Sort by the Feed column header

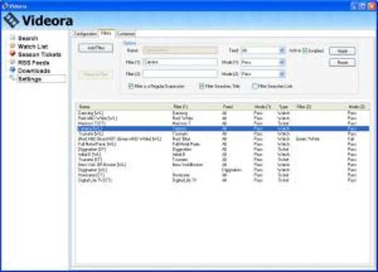tap(236, 107)
